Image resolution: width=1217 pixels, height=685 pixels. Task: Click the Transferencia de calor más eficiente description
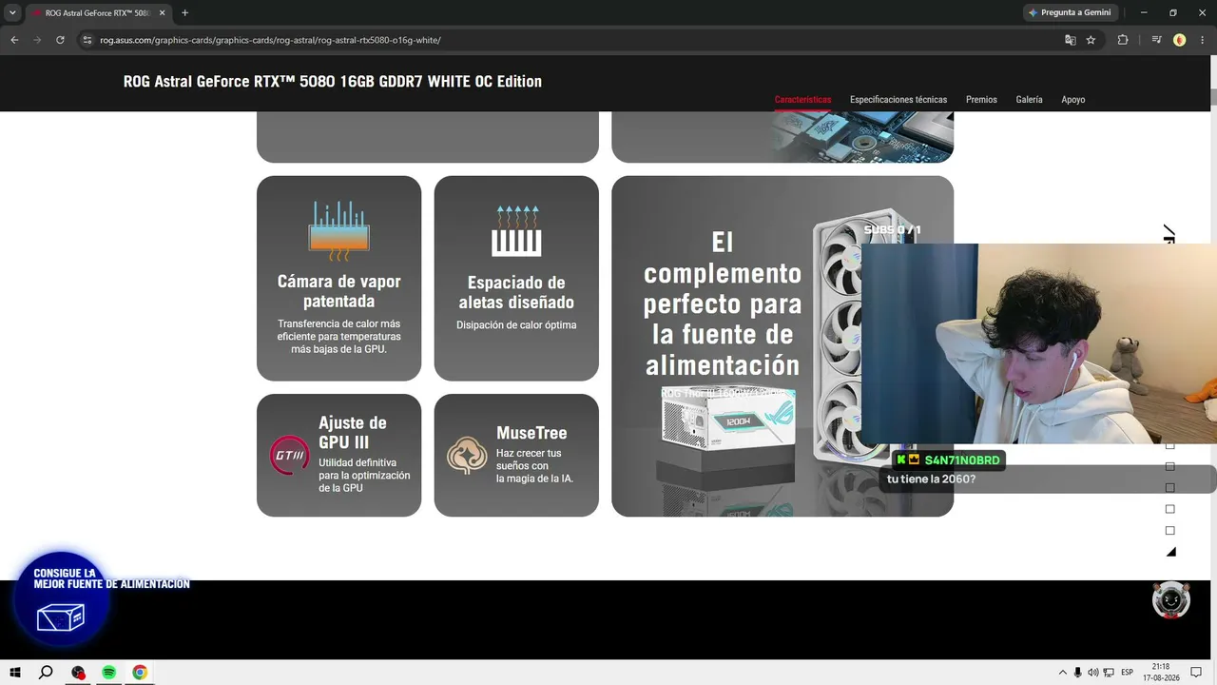339,337
